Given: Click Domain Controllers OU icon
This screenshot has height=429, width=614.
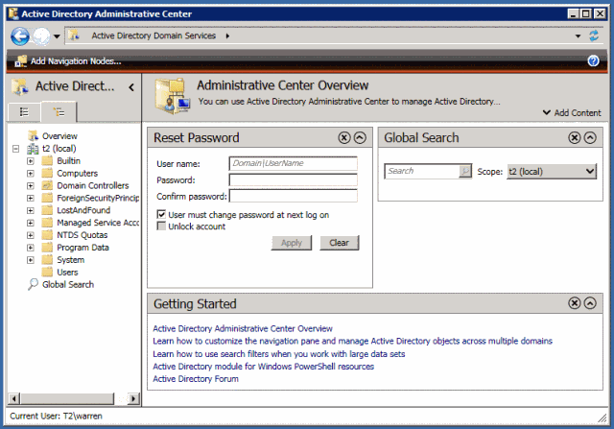Looking at the screenshot, I should (47, 185).
